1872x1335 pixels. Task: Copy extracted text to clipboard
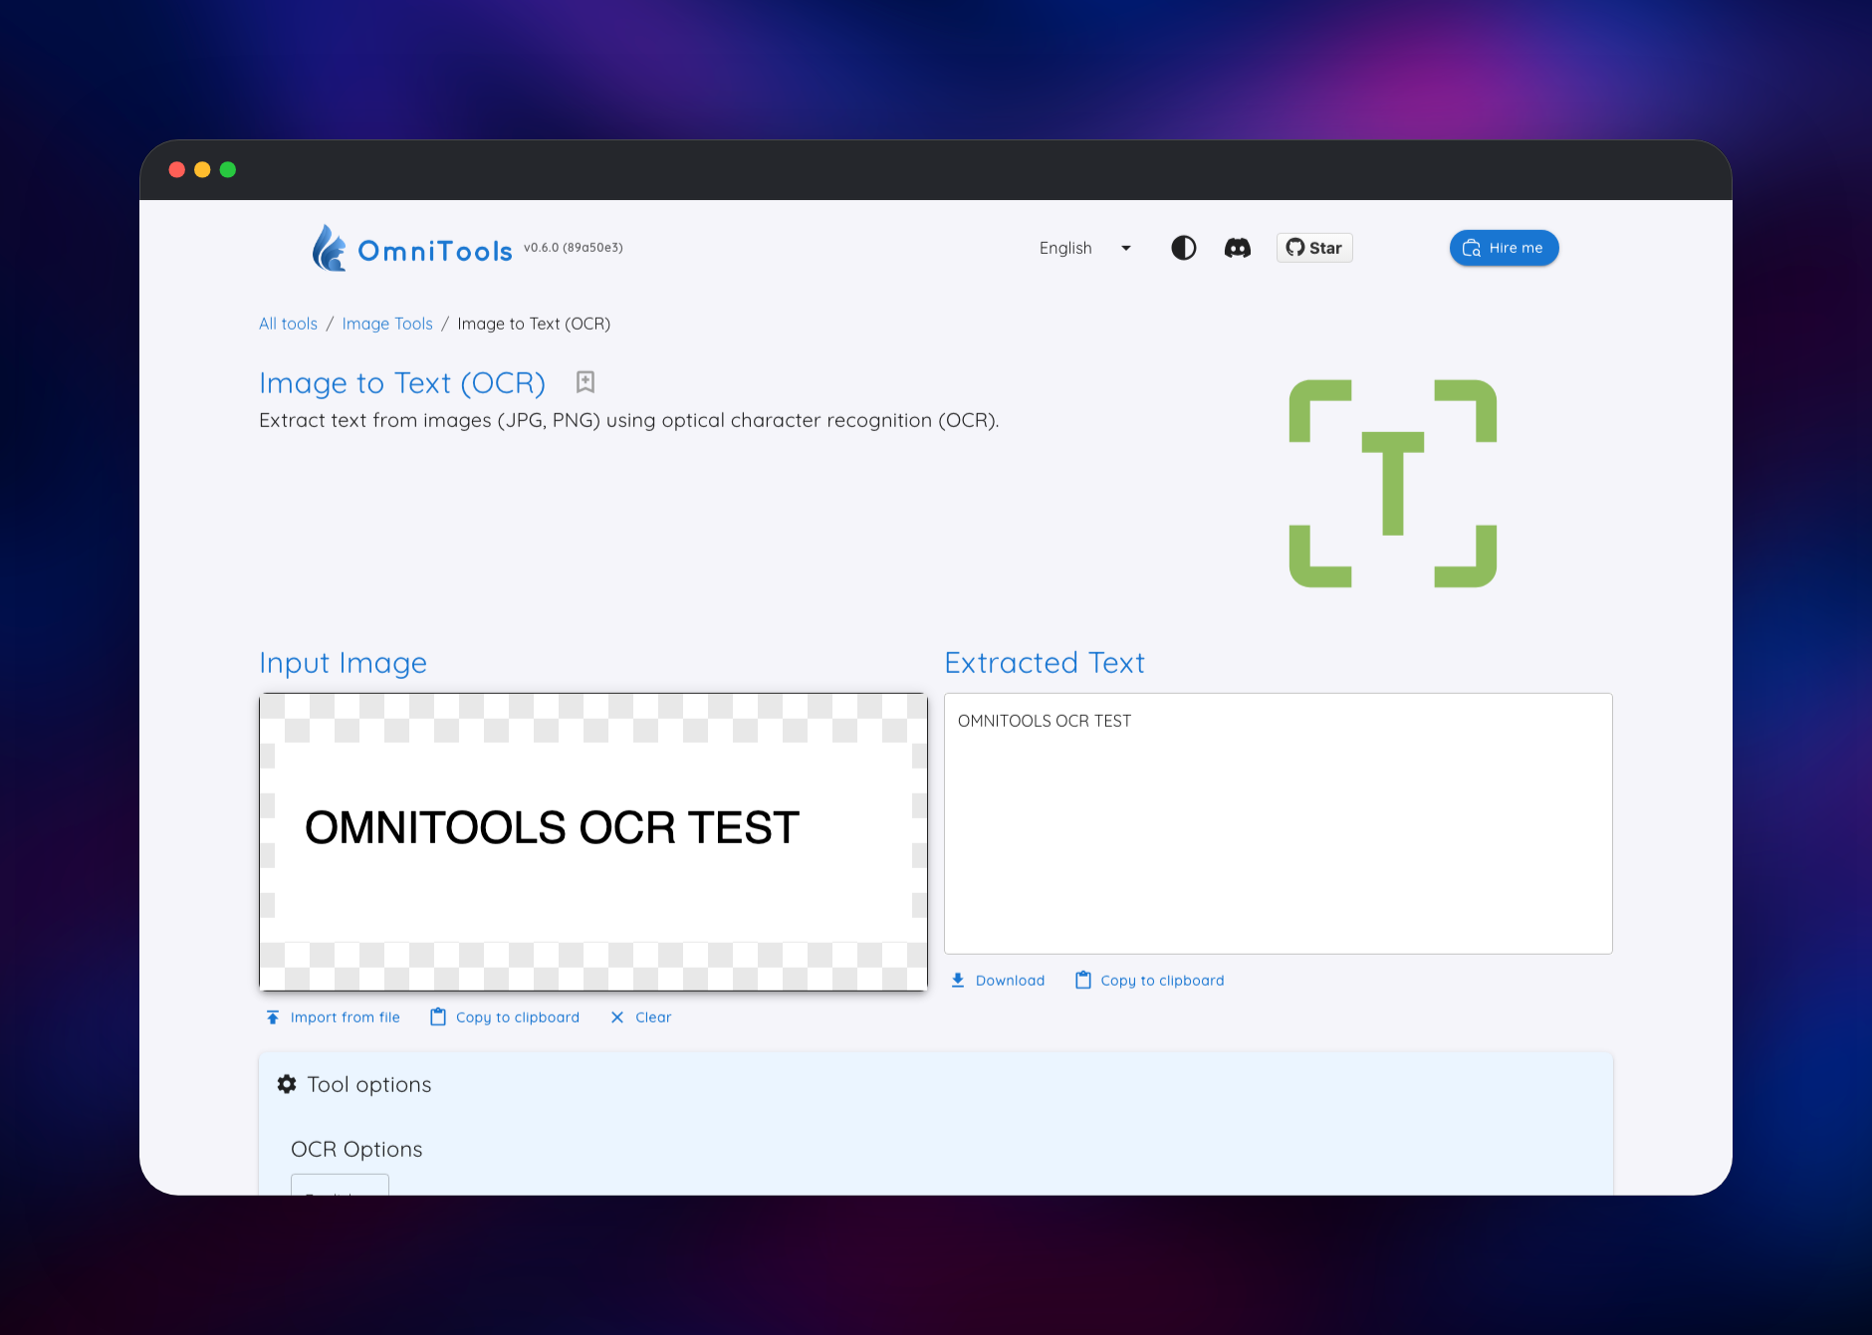(x=1150, y=981)
